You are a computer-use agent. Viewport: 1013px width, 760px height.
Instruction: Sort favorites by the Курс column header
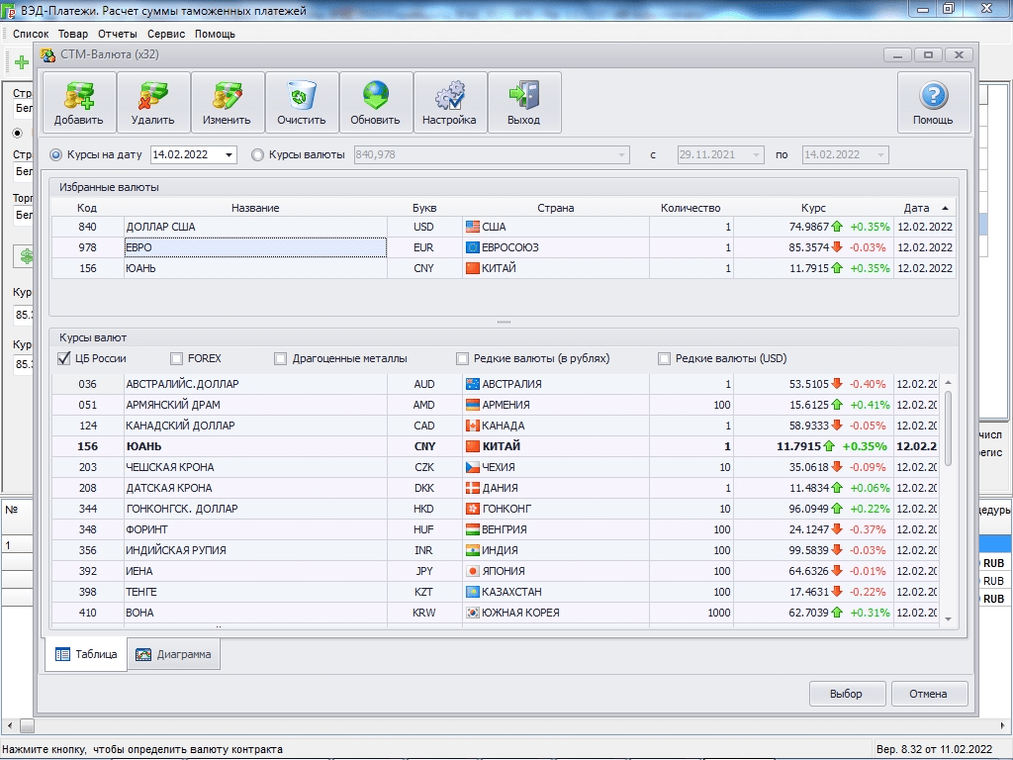(x=813, y=208)
